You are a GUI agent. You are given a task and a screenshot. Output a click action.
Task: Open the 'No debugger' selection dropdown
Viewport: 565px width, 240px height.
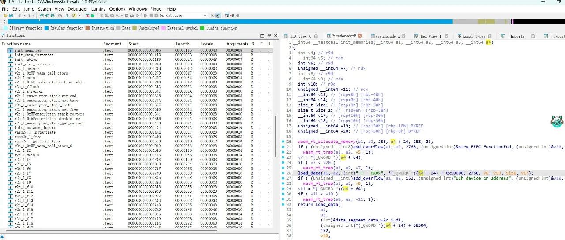[183, 15]
